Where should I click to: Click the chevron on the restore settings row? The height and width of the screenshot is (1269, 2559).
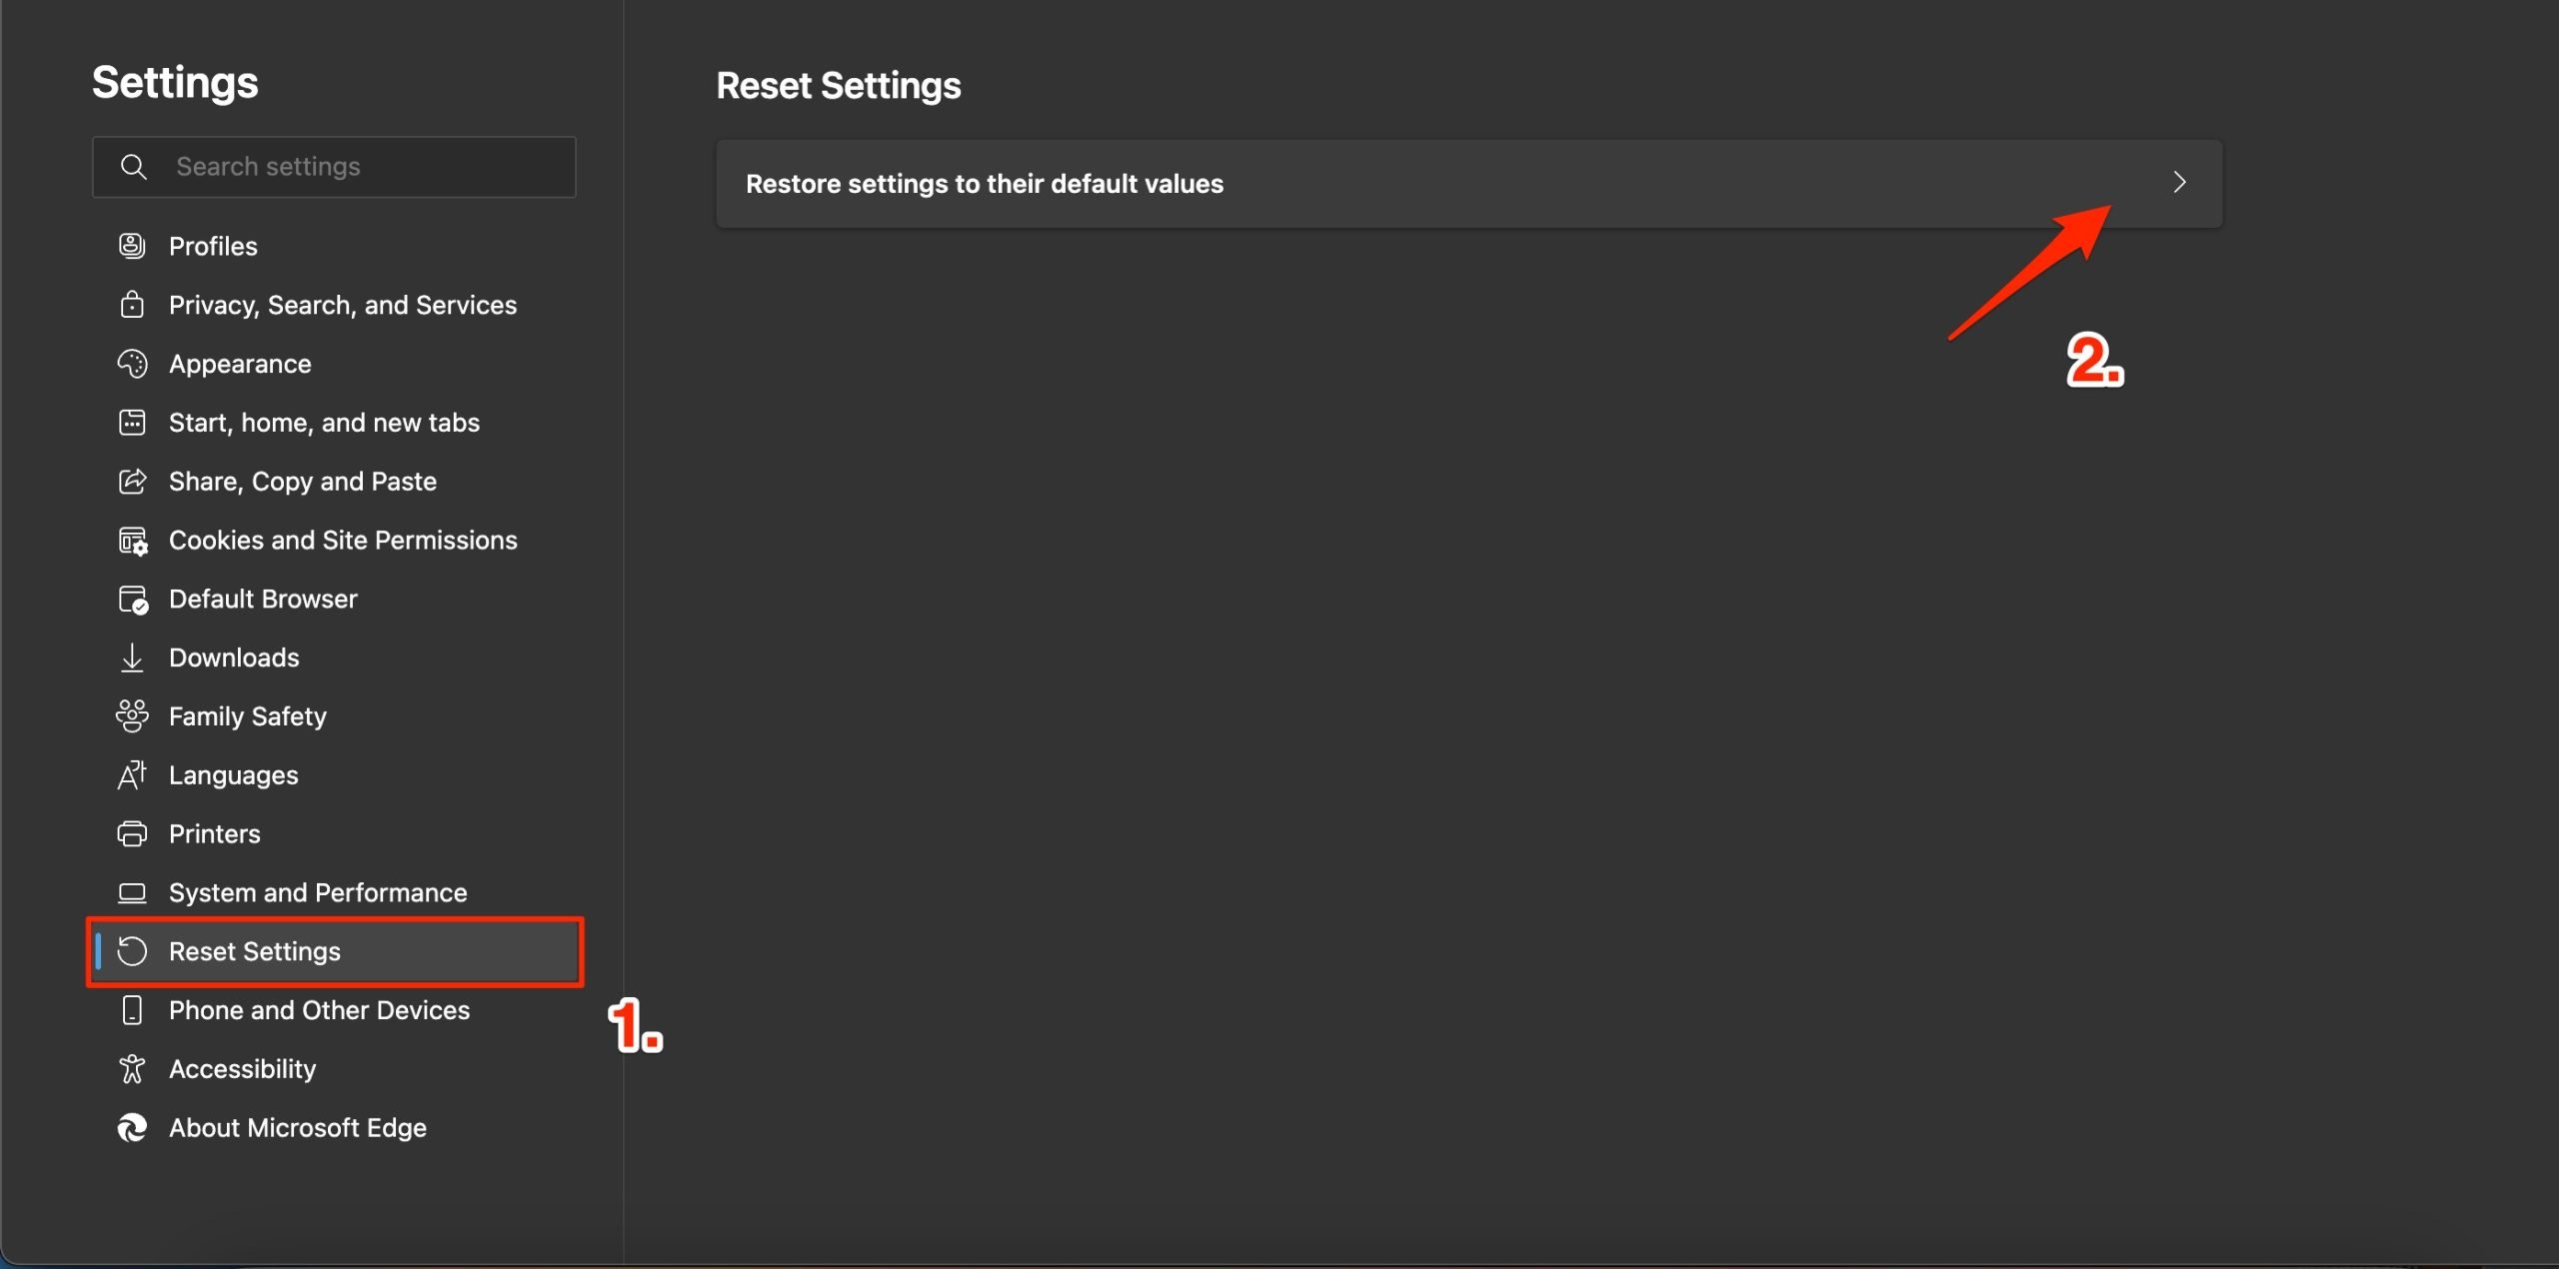tap(2179, 182)
